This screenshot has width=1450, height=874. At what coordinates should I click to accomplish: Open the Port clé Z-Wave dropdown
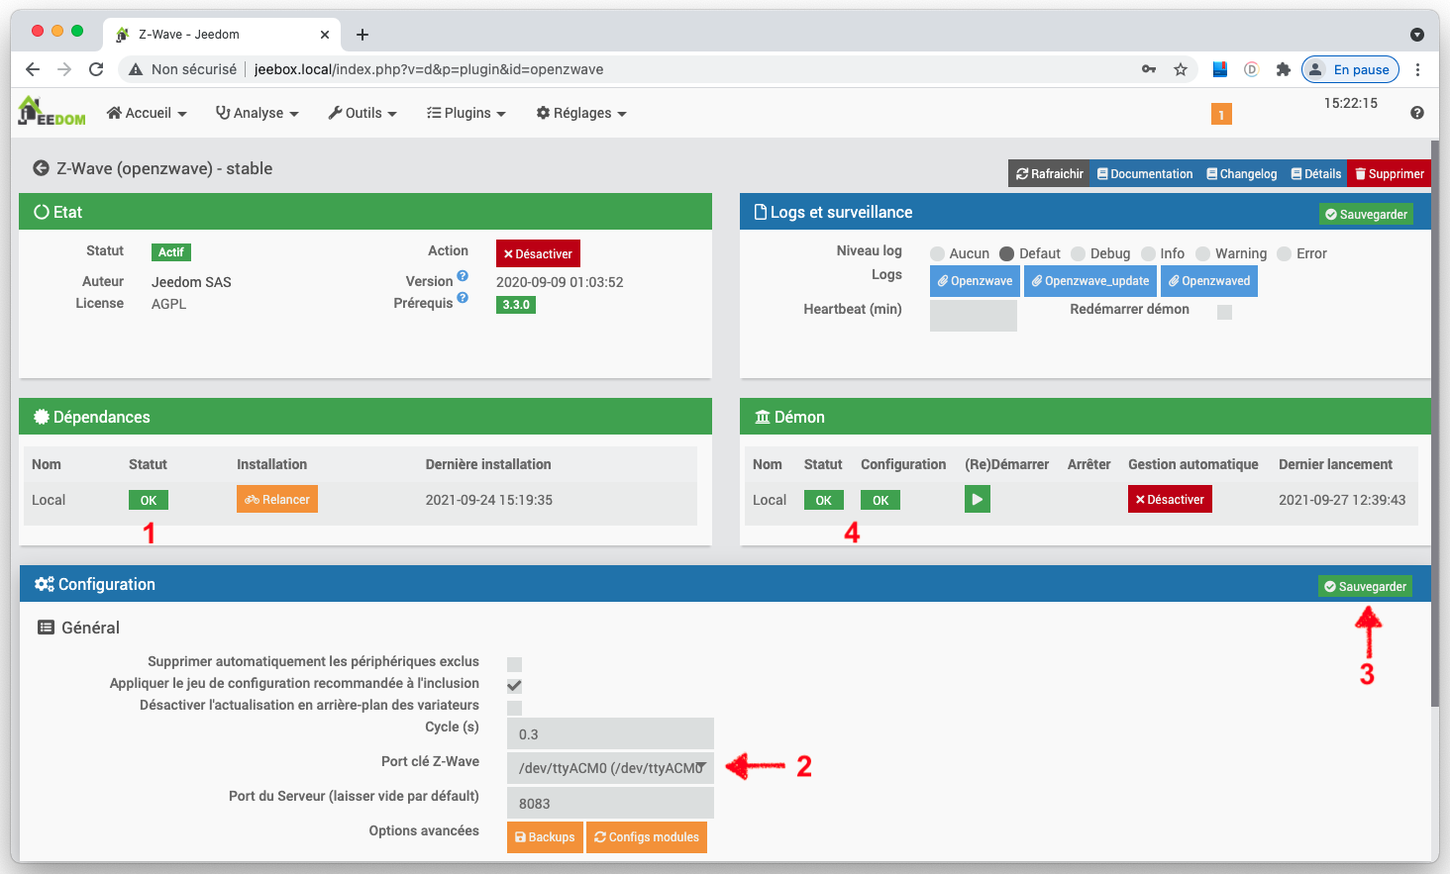click(x=610, y=768)
